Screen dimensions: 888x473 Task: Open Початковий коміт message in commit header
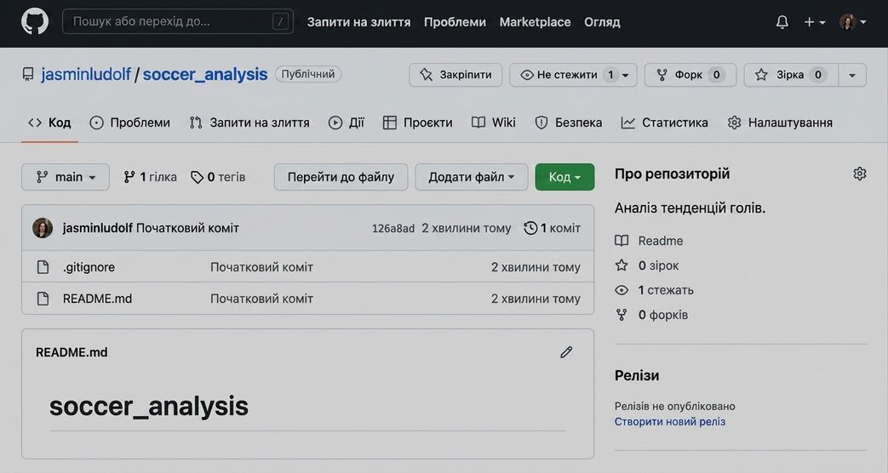tap(187, 228)
